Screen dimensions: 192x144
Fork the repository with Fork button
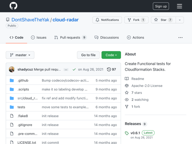[136, 20]
